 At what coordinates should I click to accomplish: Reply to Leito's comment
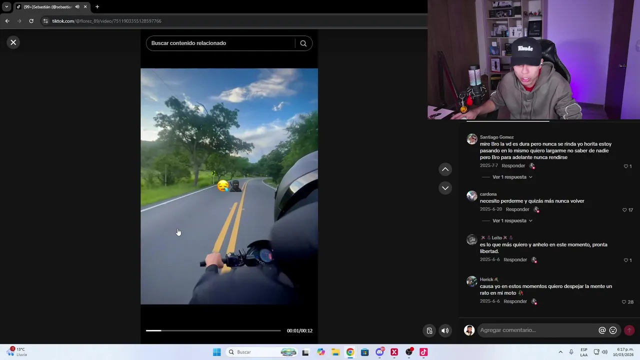click(x=515, y=260)
